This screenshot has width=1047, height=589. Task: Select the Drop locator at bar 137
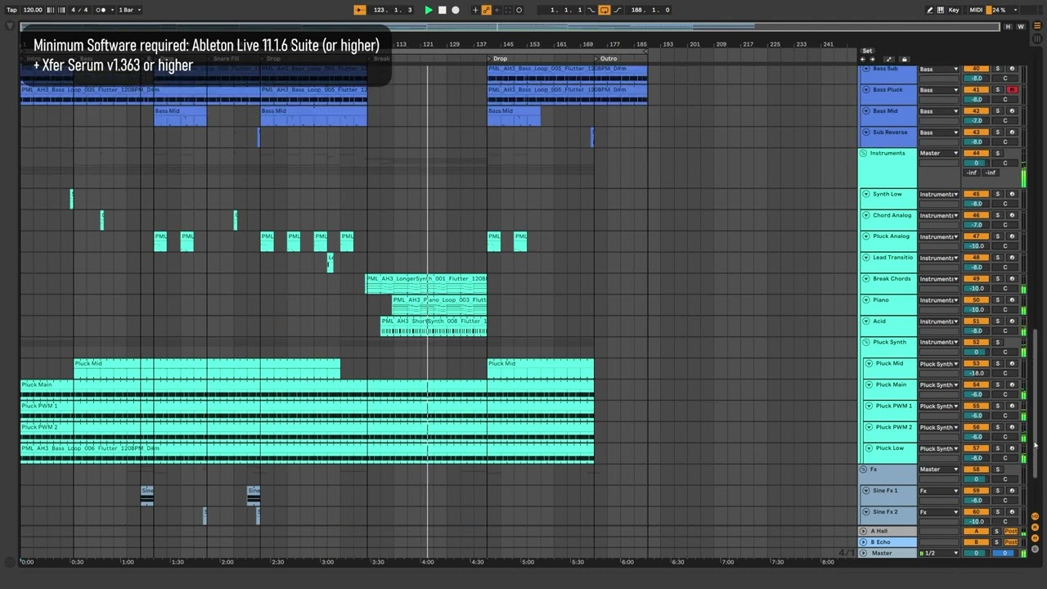pyautogui.click(x=498, y=59)
